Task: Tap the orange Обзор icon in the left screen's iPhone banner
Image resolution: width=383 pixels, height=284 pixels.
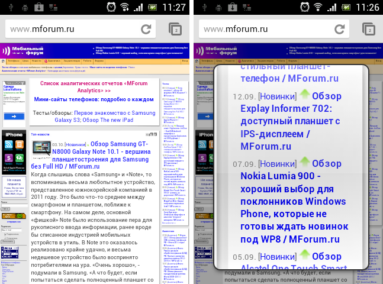Action: click(x=20, y=144)
